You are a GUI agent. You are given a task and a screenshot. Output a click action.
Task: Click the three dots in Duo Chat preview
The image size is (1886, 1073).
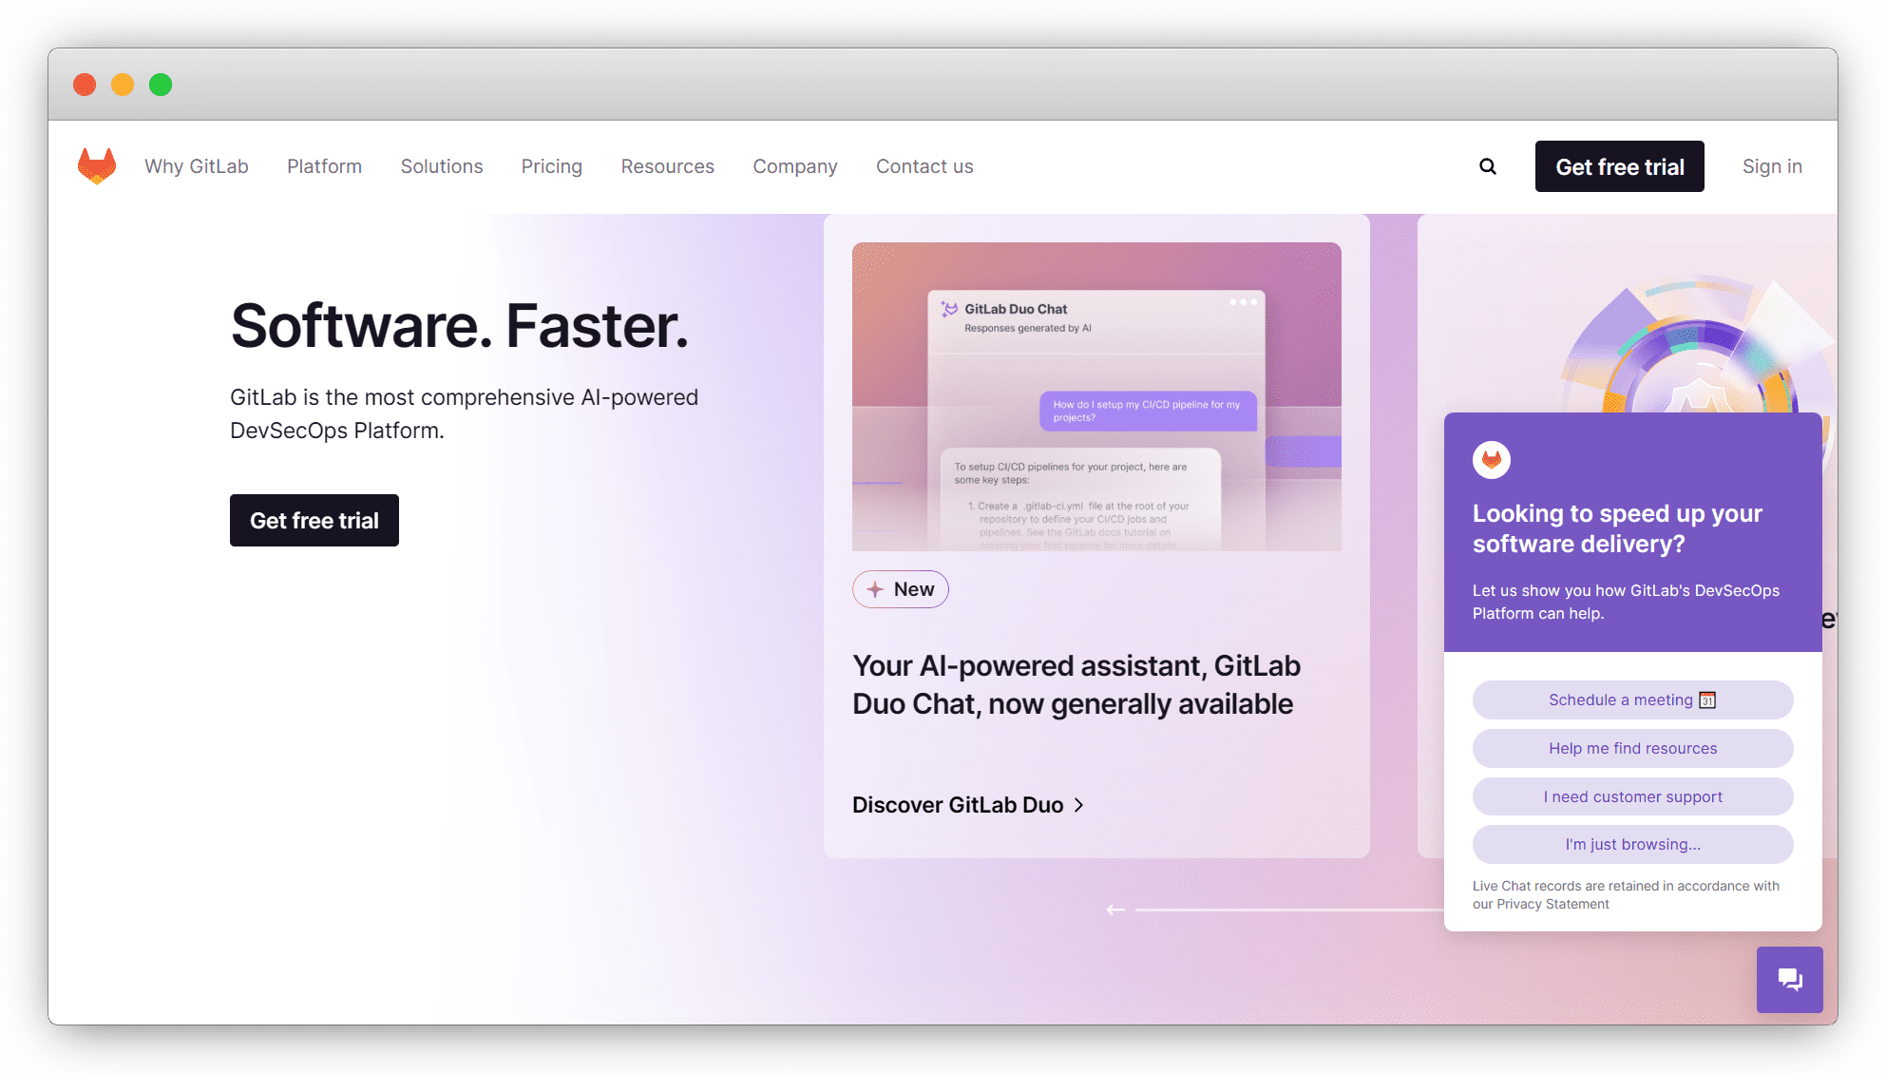1243,302
